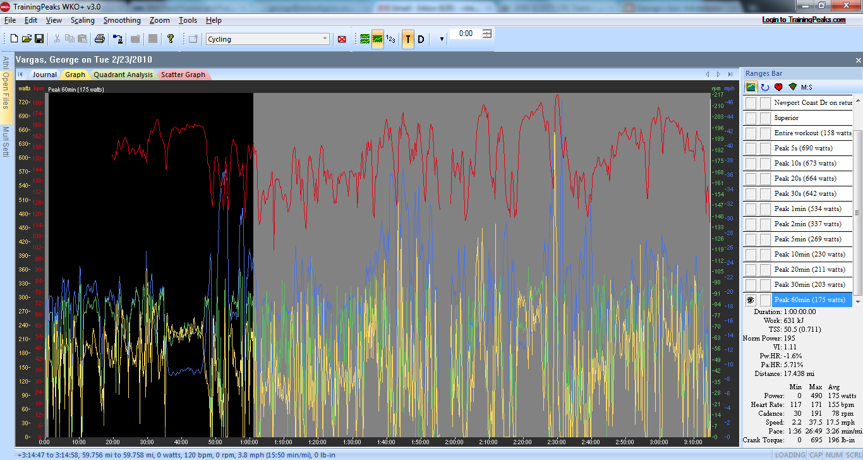Open the Smoothing menu
This screenshot has height=460, width=863.
click(x=122, y=20)
